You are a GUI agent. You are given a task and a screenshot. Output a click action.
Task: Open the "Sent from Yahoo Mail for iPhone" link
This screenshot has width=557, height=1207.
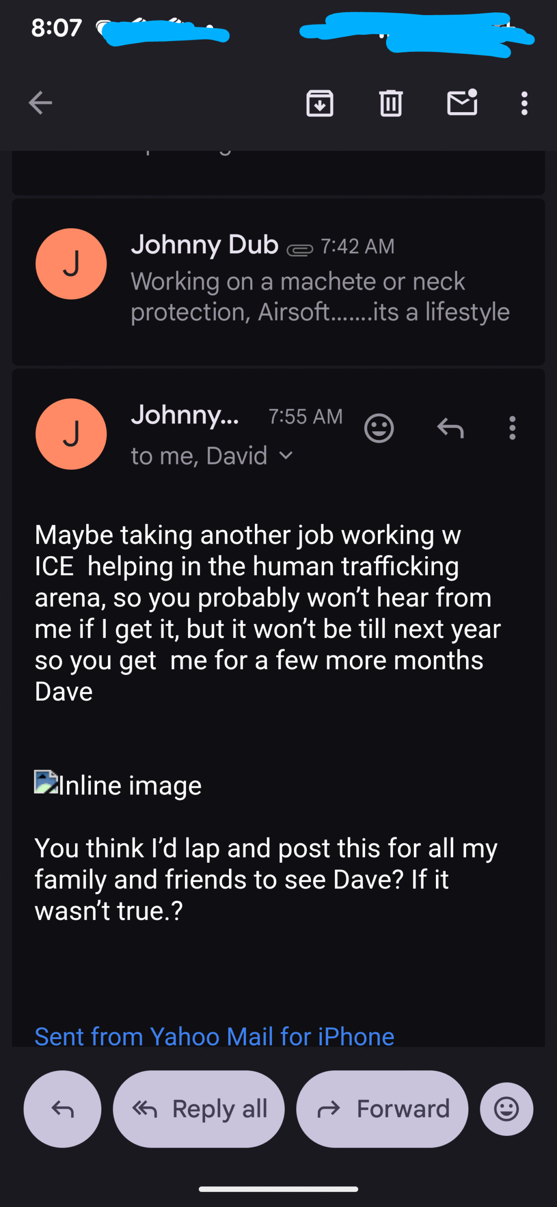pyautogui.click(x=214, y=1036)
